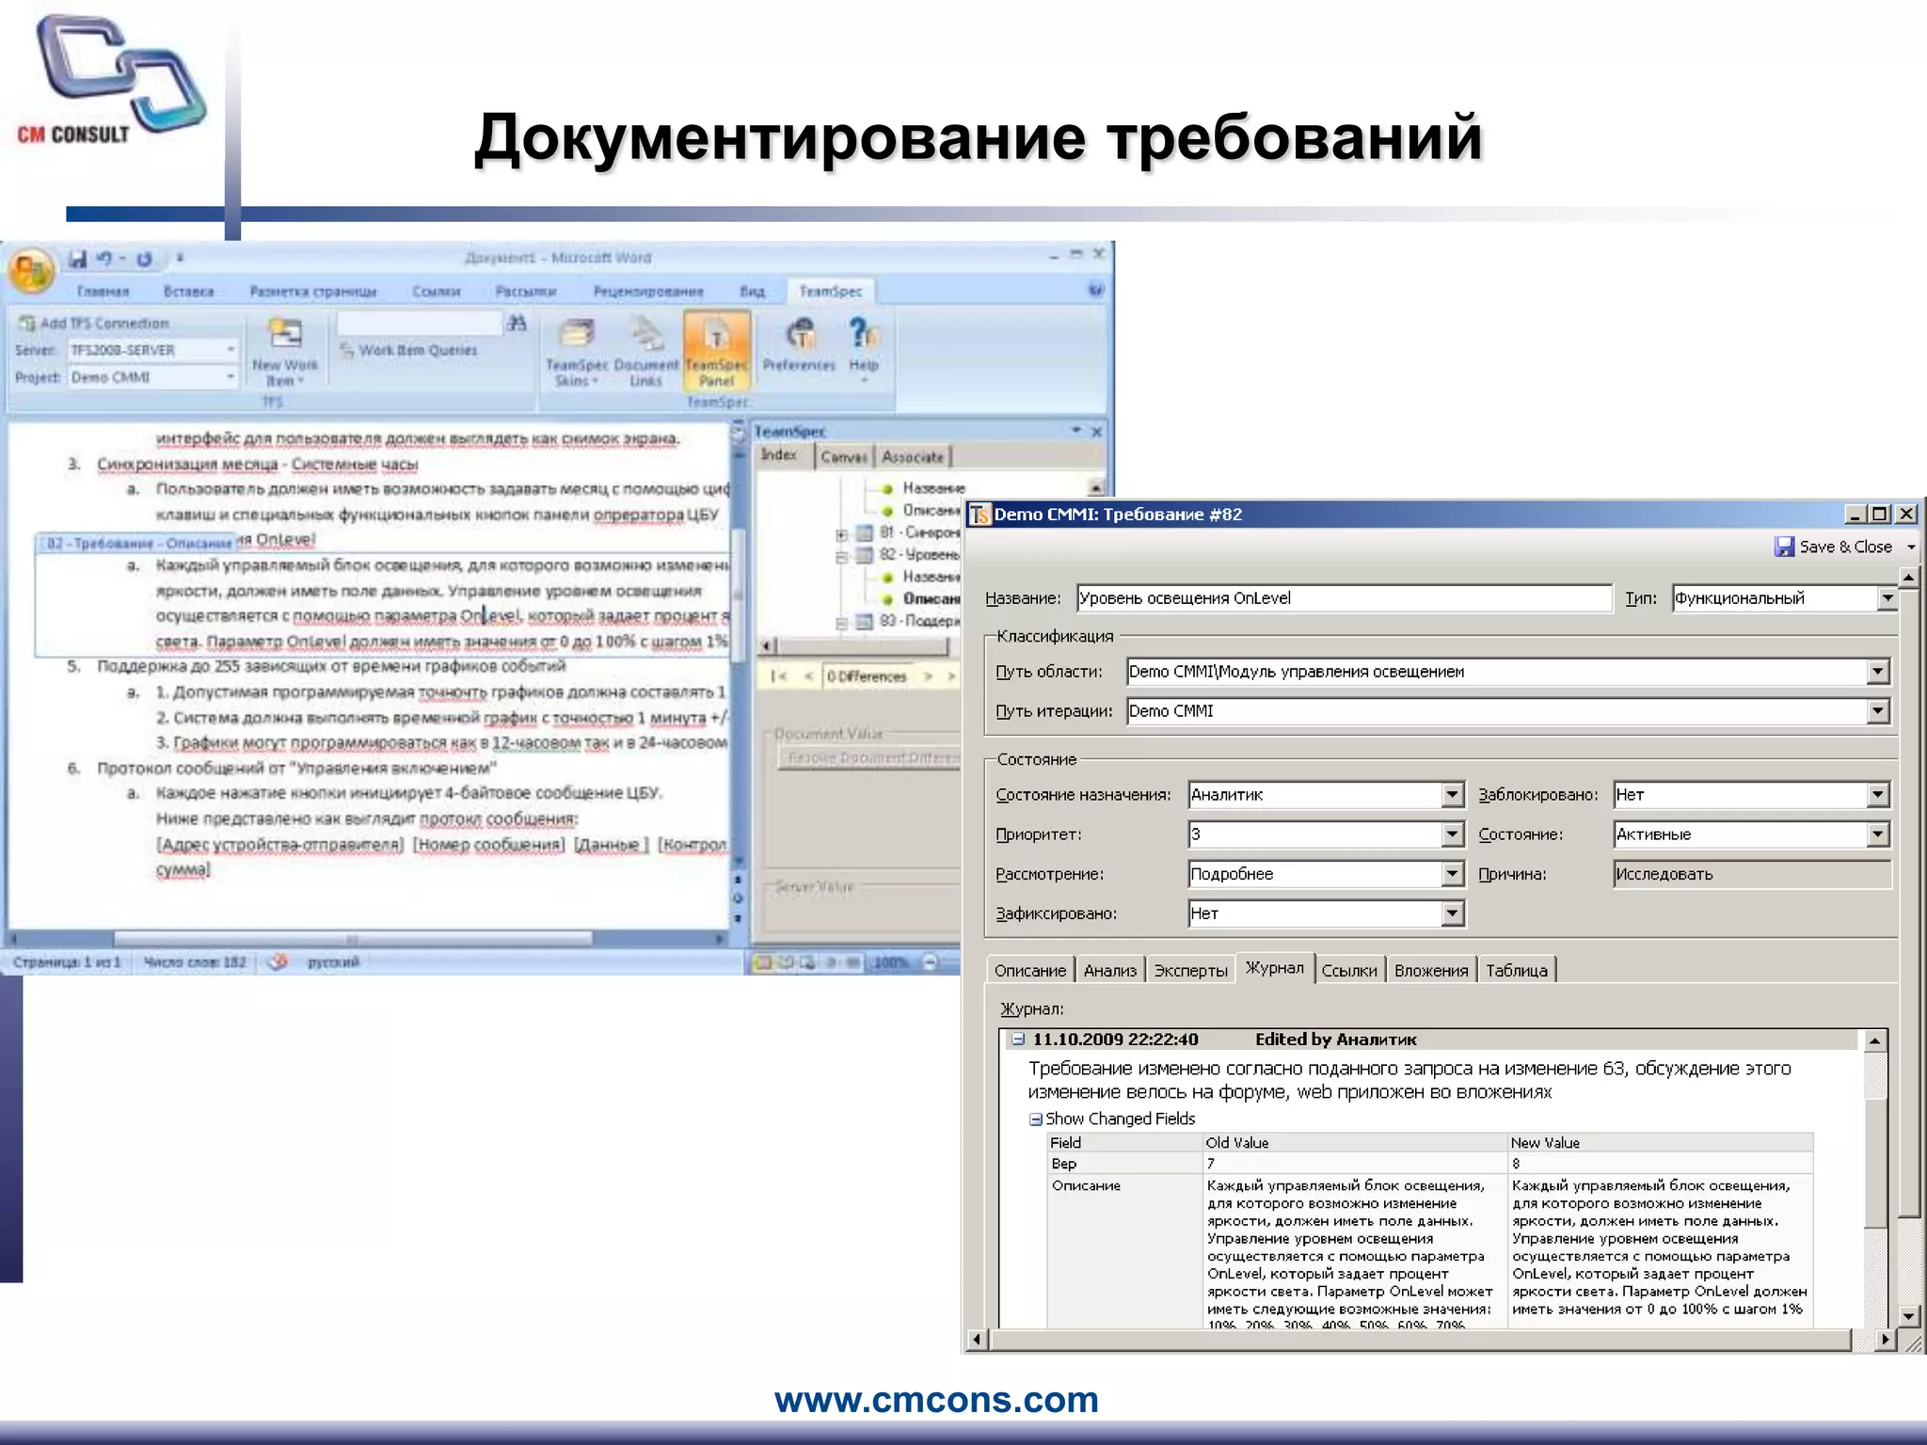This screenshot has height=1445, width=1927.
Task: Collapse the 83 tree node
Action: (841, 622)
